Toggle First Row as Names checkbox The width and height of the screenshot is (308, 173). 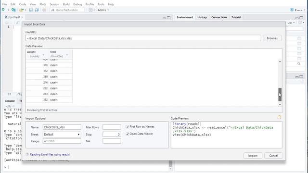127,127
